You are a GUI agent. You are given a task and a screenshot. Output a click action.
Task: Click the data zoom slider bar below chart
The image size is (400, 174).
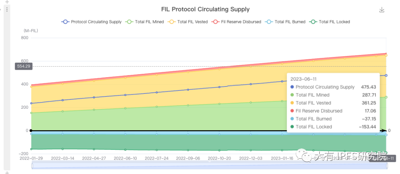click(x=185, y=165)
